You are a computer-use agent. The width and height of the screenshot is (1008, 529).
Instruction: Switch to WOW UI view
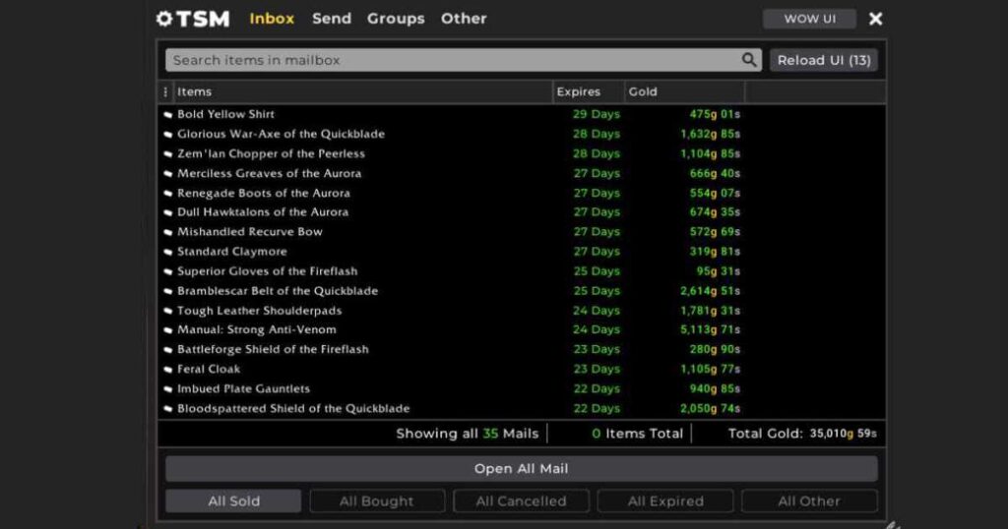pos(809,19)
